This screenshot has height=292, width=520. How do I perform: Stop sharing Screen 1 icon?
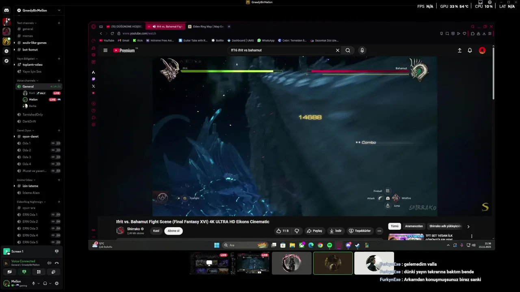pos(56,251)
